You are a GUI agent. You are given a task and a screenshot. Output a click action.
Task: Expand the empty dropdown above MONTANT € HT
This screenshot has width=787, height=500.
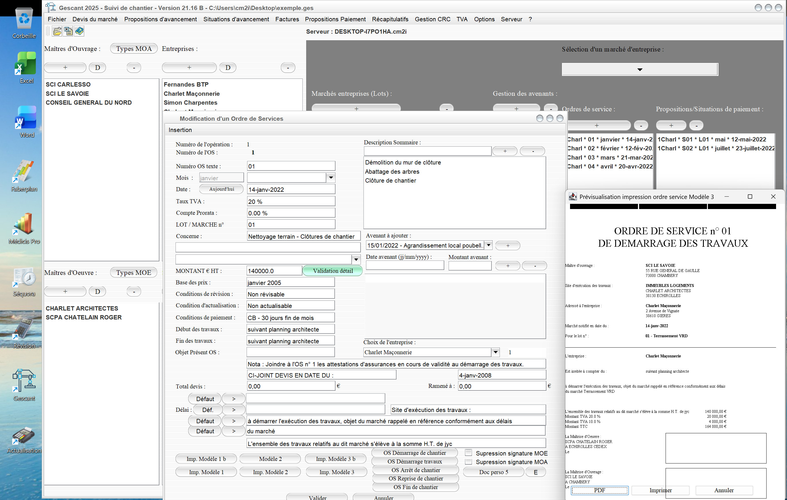(x=356, y=259)
